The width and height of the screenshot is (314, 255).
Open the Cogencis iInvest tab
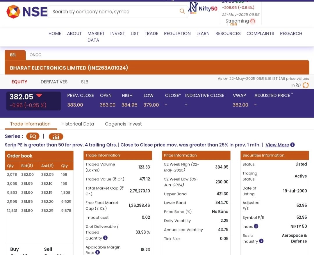click(123, 124)
